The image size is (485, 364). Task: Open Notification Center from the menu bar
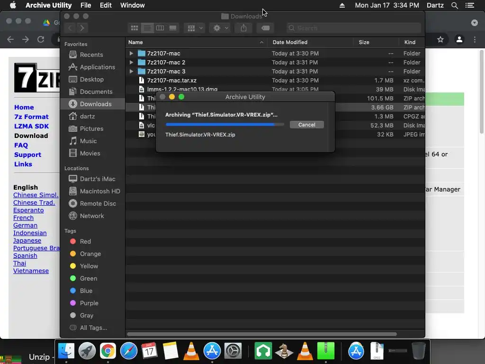(470, 5)
